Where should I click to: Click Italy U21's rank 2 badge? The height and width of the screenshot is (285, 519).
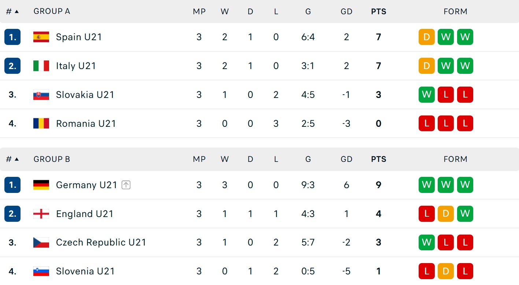click(x=12, y=66)
